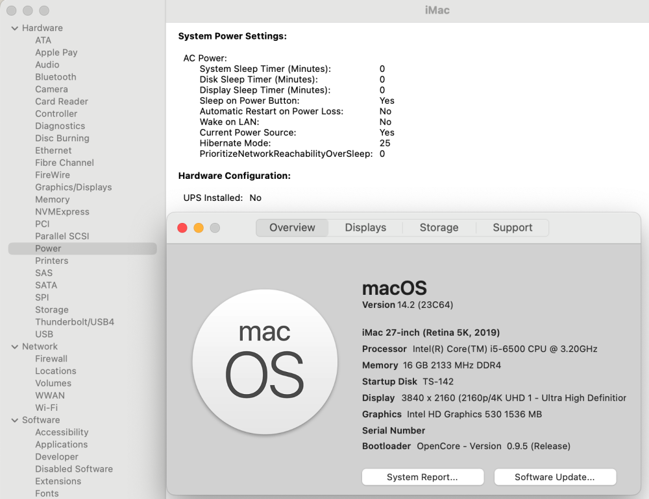
Task: Open the Storage tab
Action: 439,228
